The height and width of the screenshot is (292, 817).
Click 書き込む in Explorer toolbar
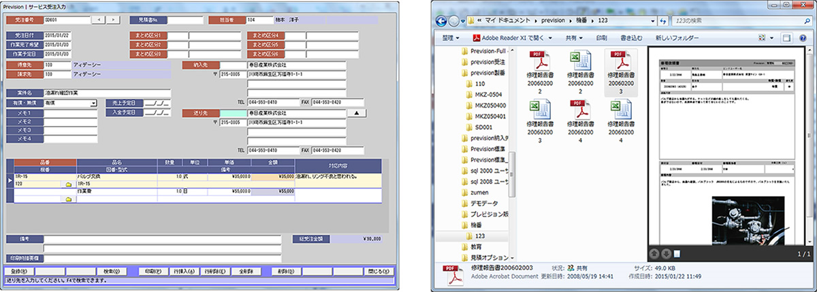coord(630,38)
